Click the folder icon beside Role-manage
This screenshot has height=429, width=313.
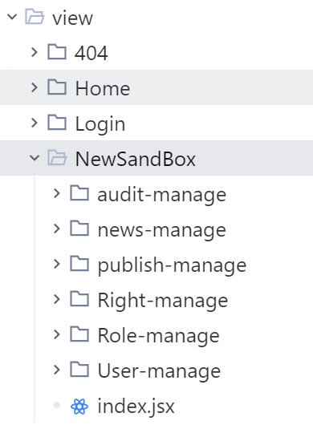[x=79, y=334]
